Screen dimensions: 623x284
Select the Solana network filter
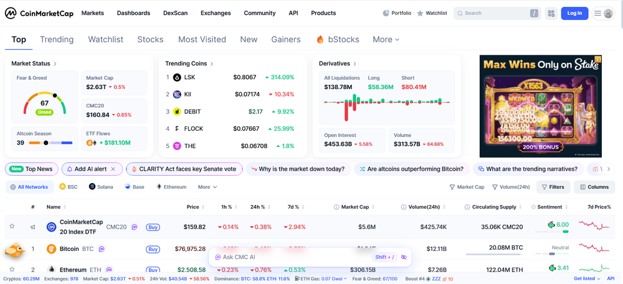tap(101, 187)
